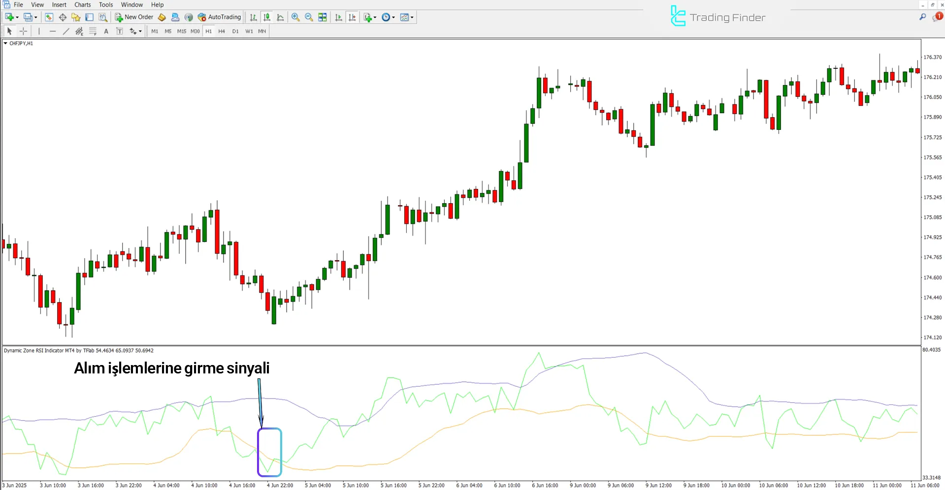Select the Trendline drawing tool
Viewport: 945px width, 490px height.
pyautogui.click(x=66, y=31)
